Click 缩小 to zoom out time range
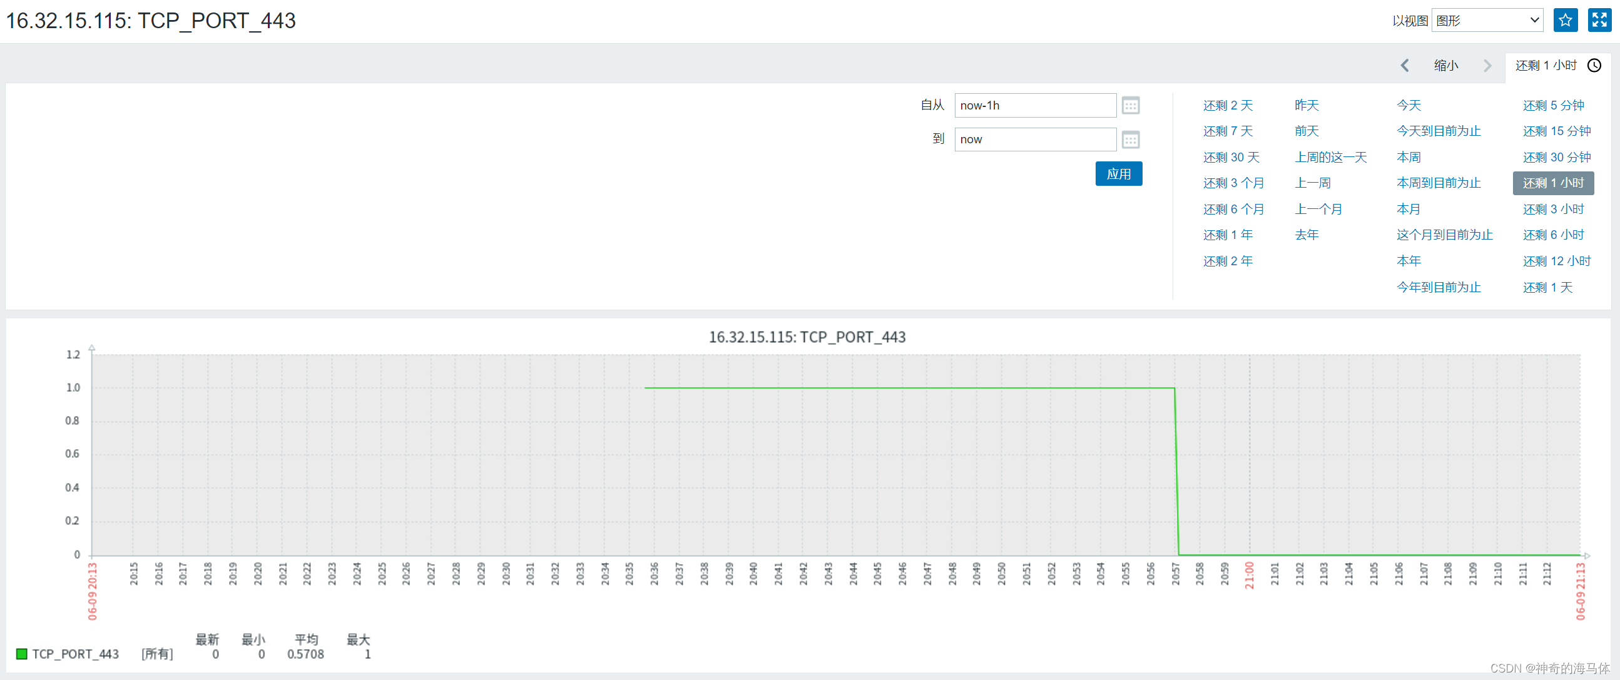This screenshot has width=1620, height=680. pyautogui.click(x=1445, y=65)
